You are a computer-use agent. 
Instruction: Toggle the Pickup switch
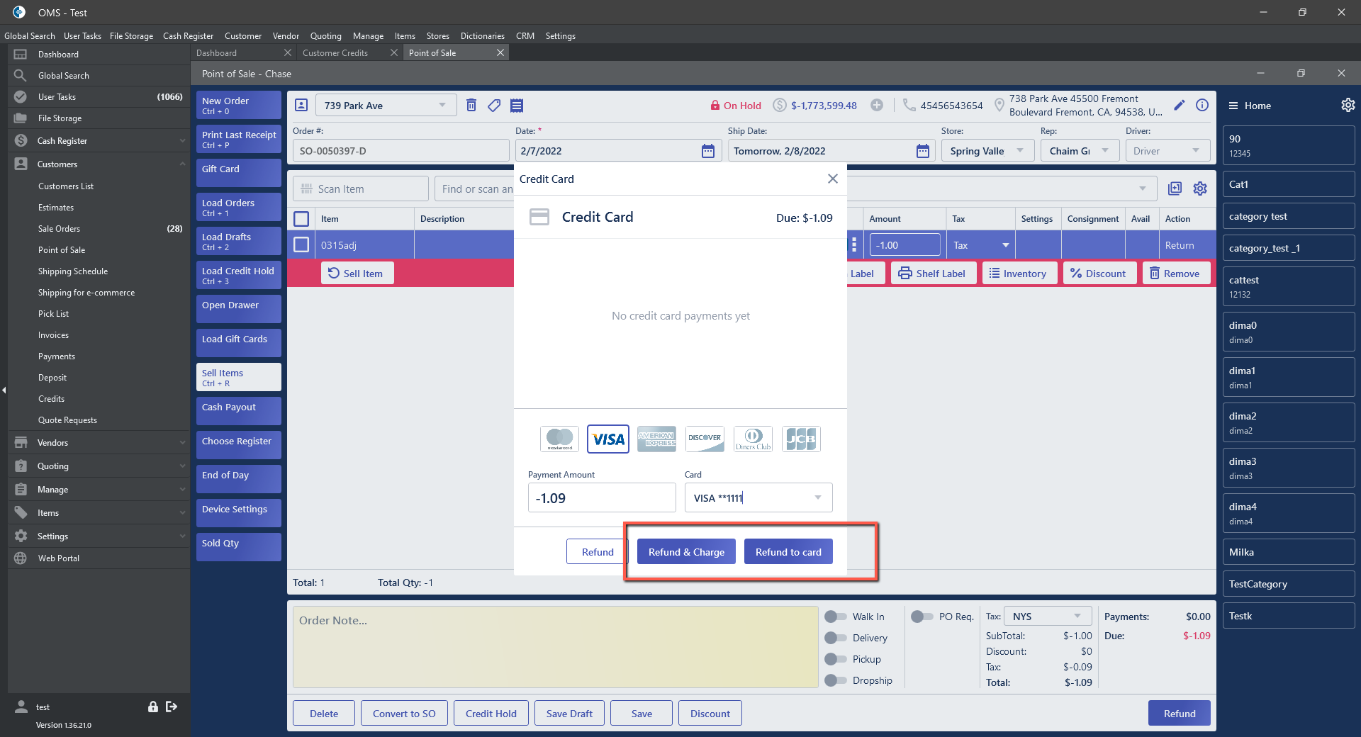836,659
